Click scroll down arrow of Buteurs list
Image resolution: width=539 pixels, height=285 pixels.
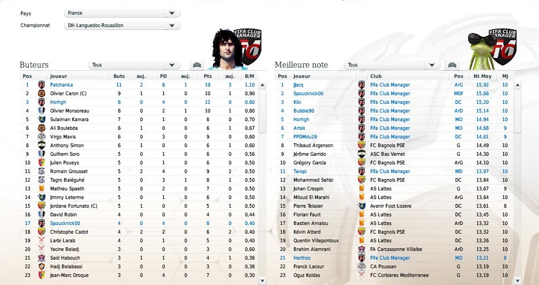tap(262, 281)
